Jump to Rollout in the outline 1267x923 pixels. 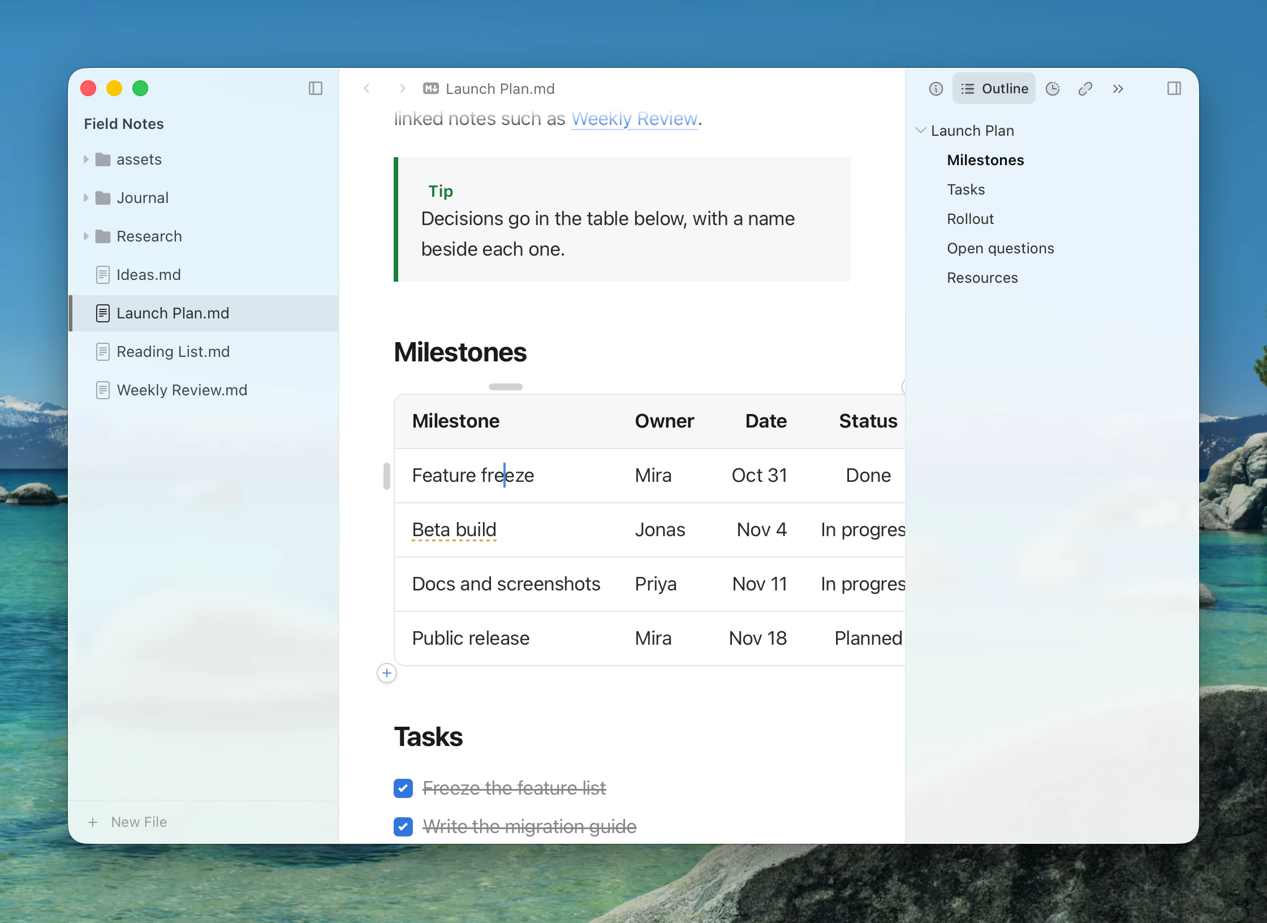click(970, 219)
